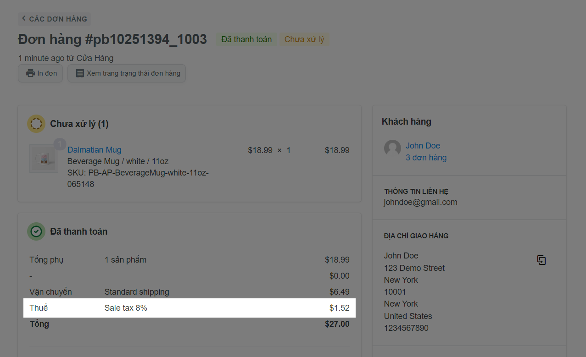Click order heading Đơn hàng #pb10251394_1003
The image size is (586, 357).
click(x=112, y=39)
